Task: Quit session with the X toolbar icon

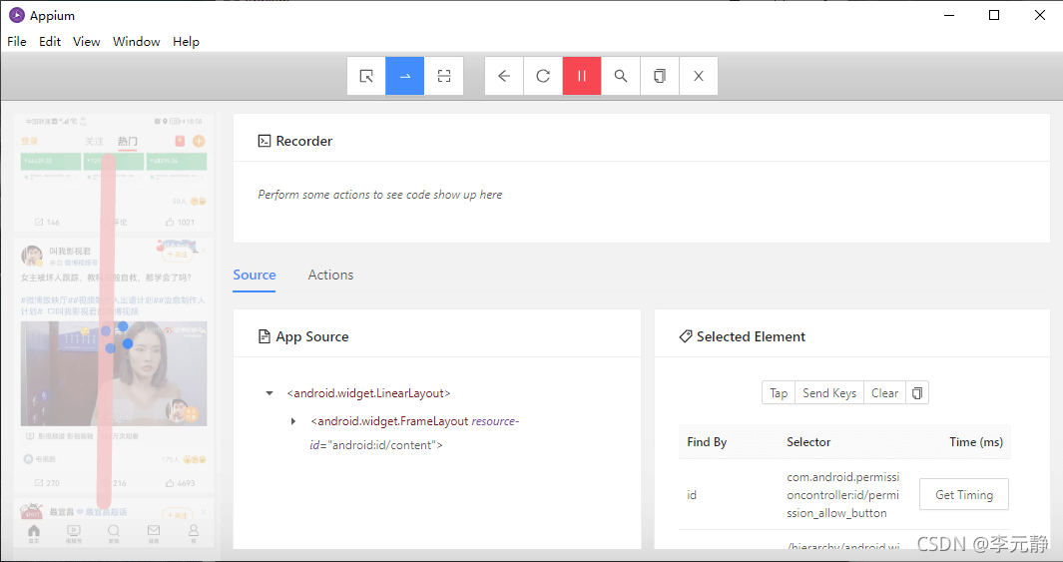Action: coord(699,76)
